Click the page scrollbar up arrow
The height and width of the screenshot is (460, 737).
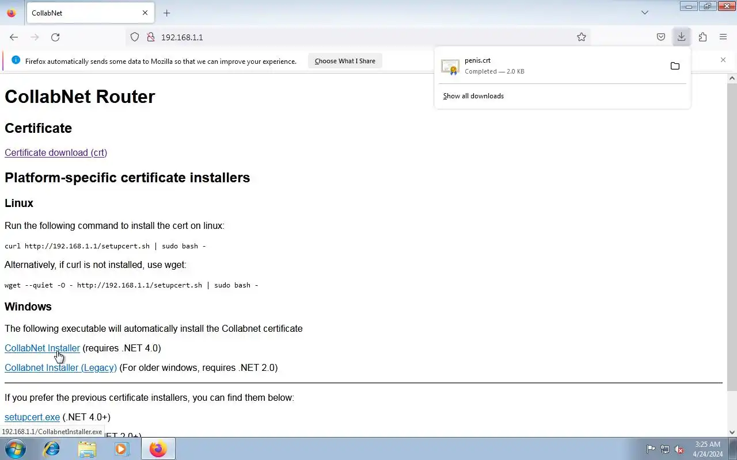pos(732,78)
